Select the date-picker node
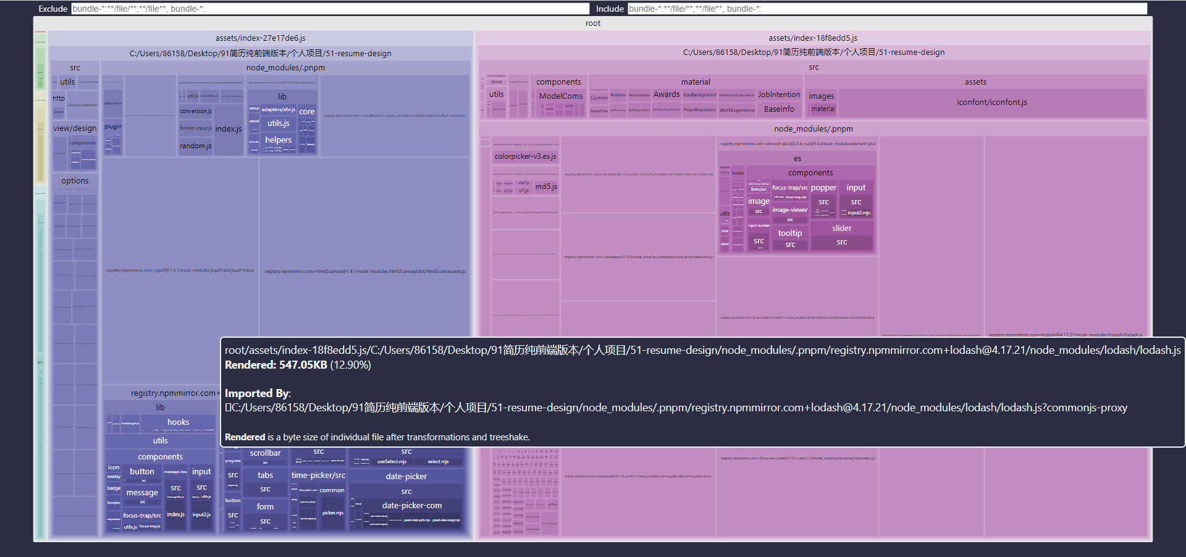Screen dimensions: 1186x557 (406, 477)
